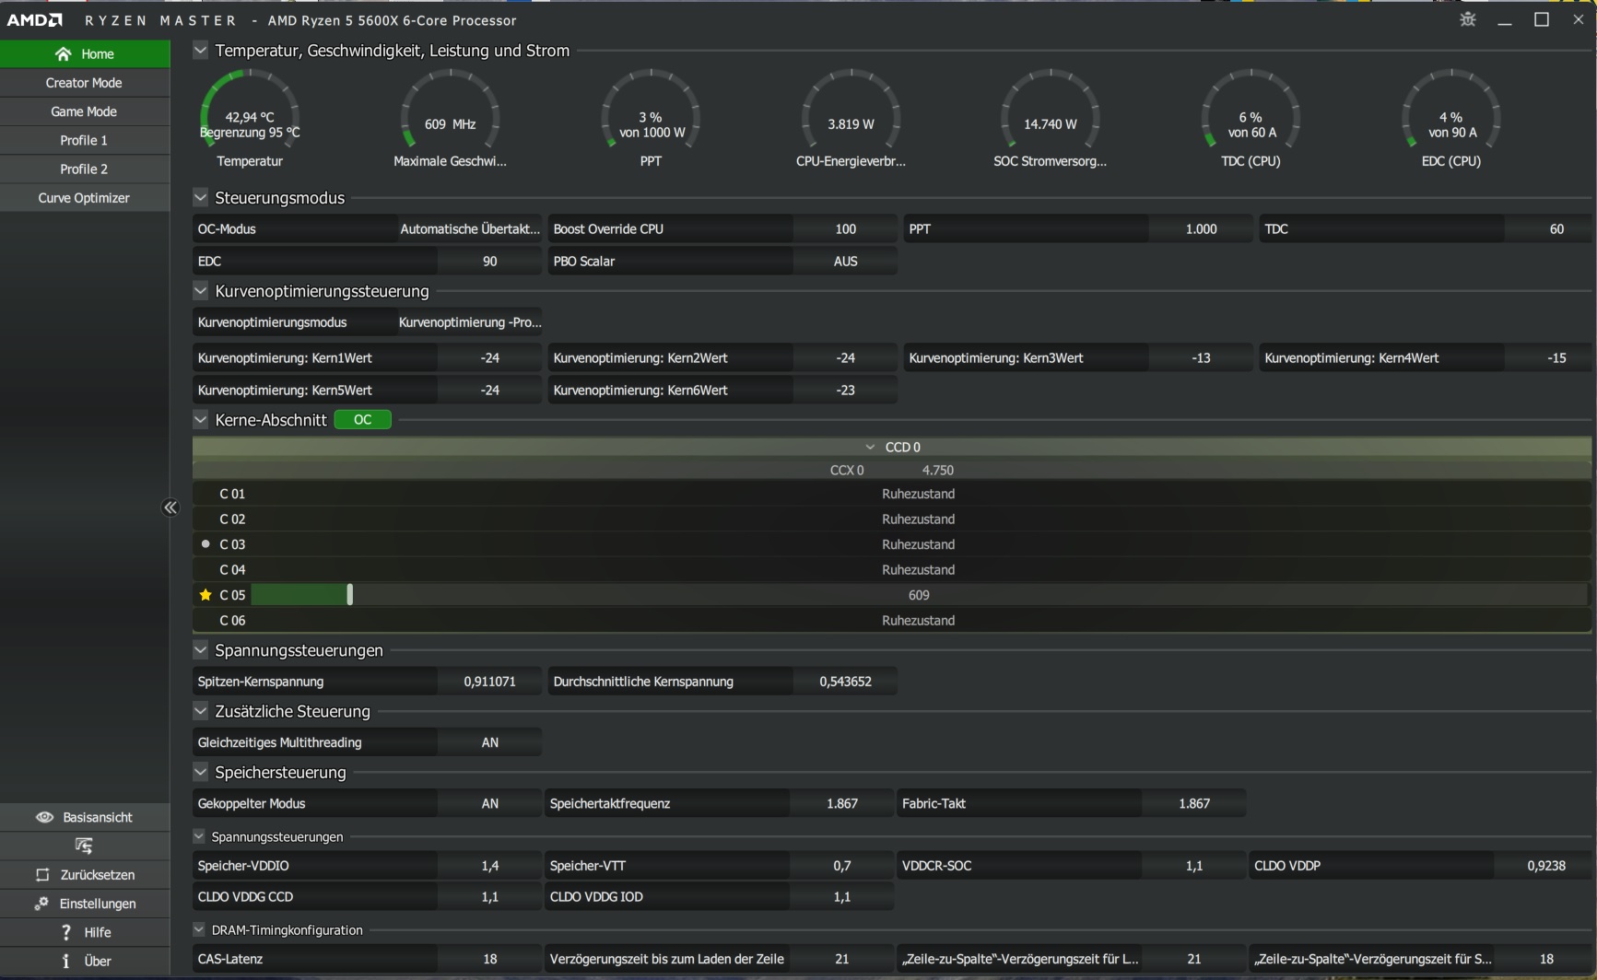
Task: Click the Gekoppelter Modus value AN
Action: tap(489, 803)
